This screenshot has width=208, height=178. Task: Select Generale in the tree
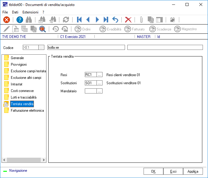coord(17,58)
